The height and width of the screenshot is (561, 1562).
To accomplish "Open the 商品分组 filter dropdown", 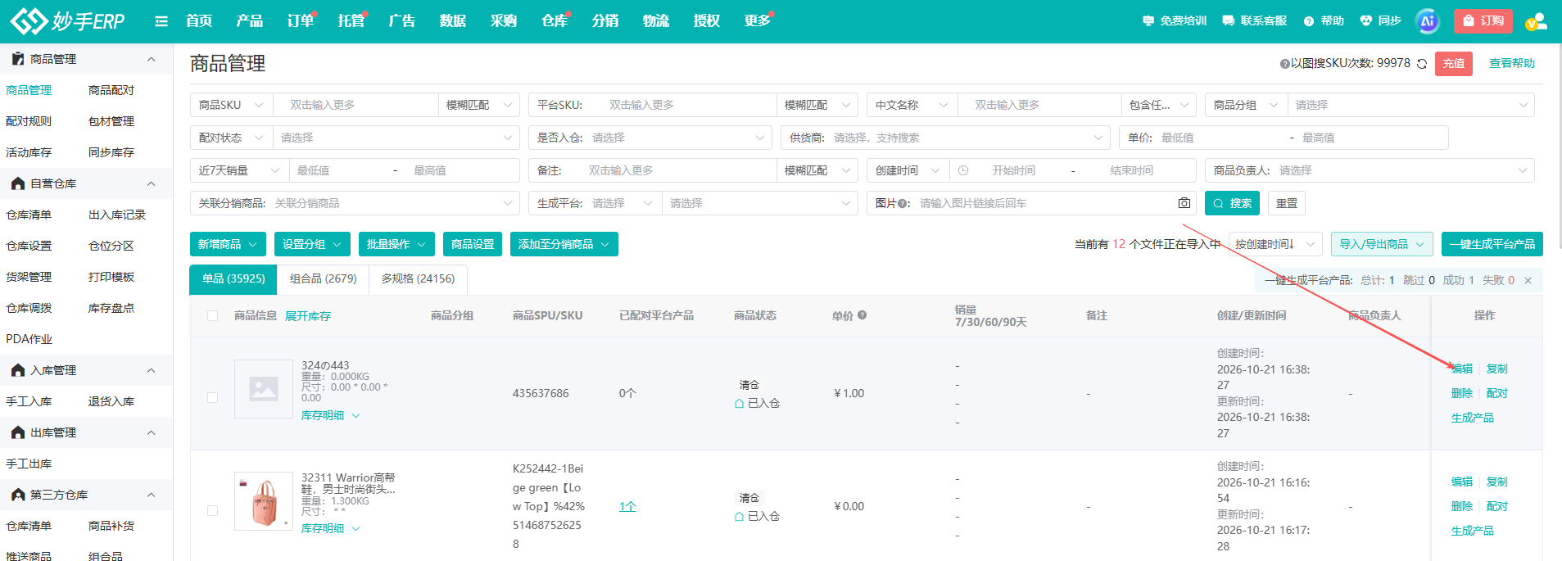I will point(1246,105).
